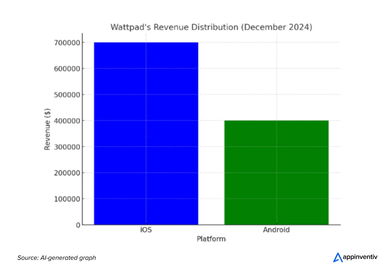Click the appinventiv brand name text
The width and height of the screenshot is (389, 272).
click(360, 257)
